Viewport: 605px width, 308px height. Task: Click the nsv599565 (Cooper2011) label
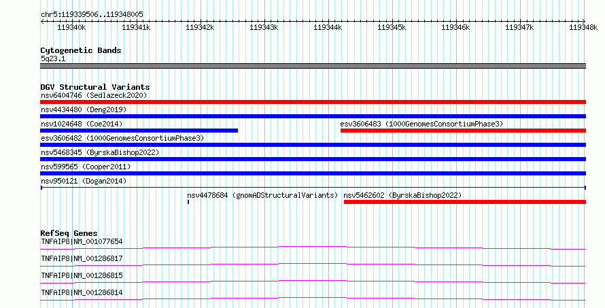(x=86, y=167)
